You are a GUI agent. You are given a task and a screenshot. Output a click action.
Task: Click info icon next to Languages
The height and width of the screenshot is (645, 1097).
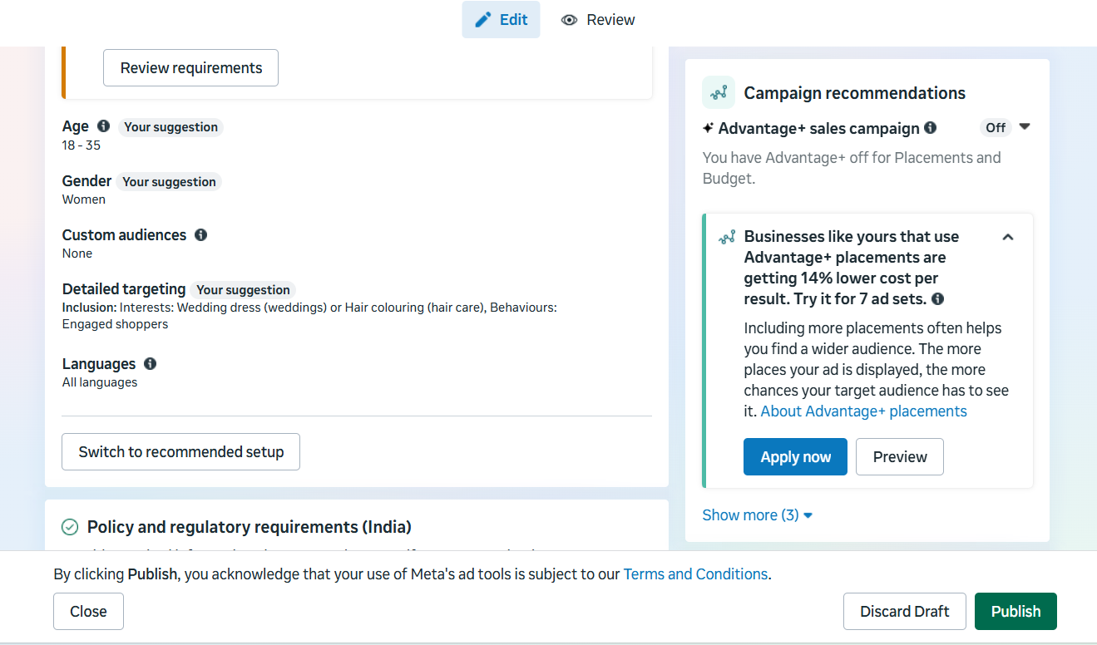pos(150,364)
